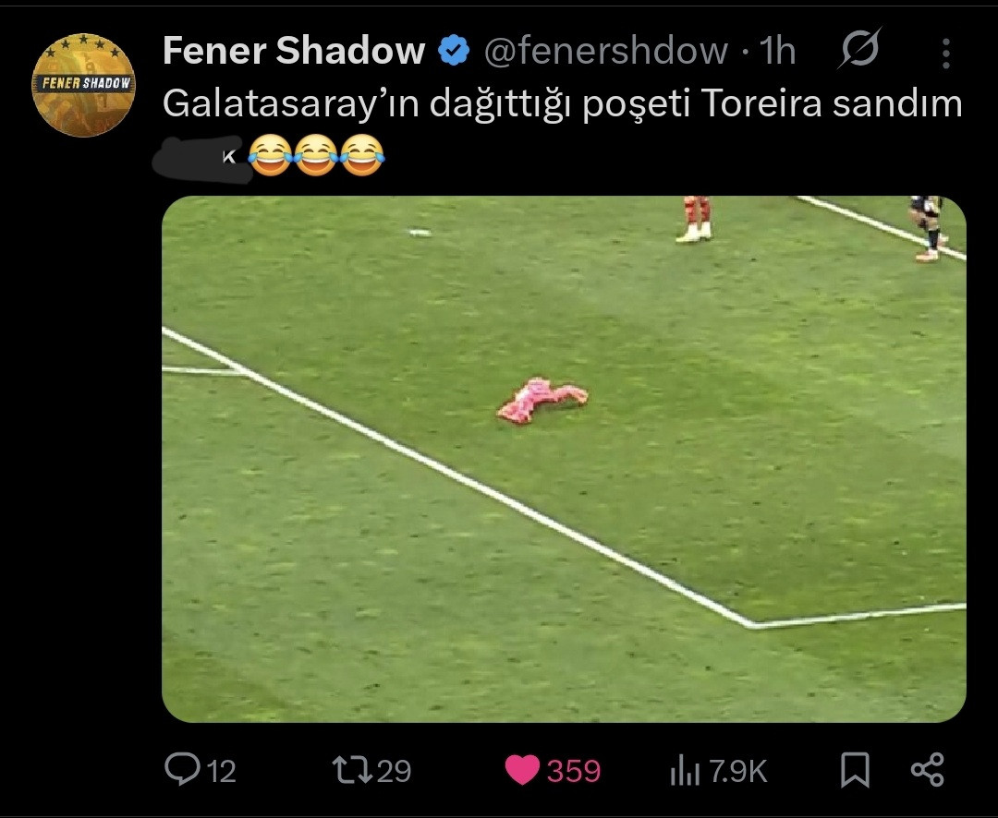Open the Fener Shadow profile avatar
This screenshot has height=818, width=998.
83,85
